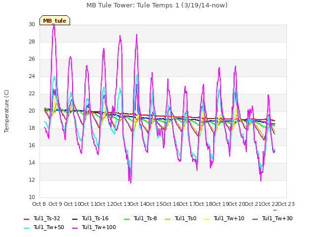Click the Tul1_Ts-32 legend label
316x237 pixels.
[x=47, y=218]
